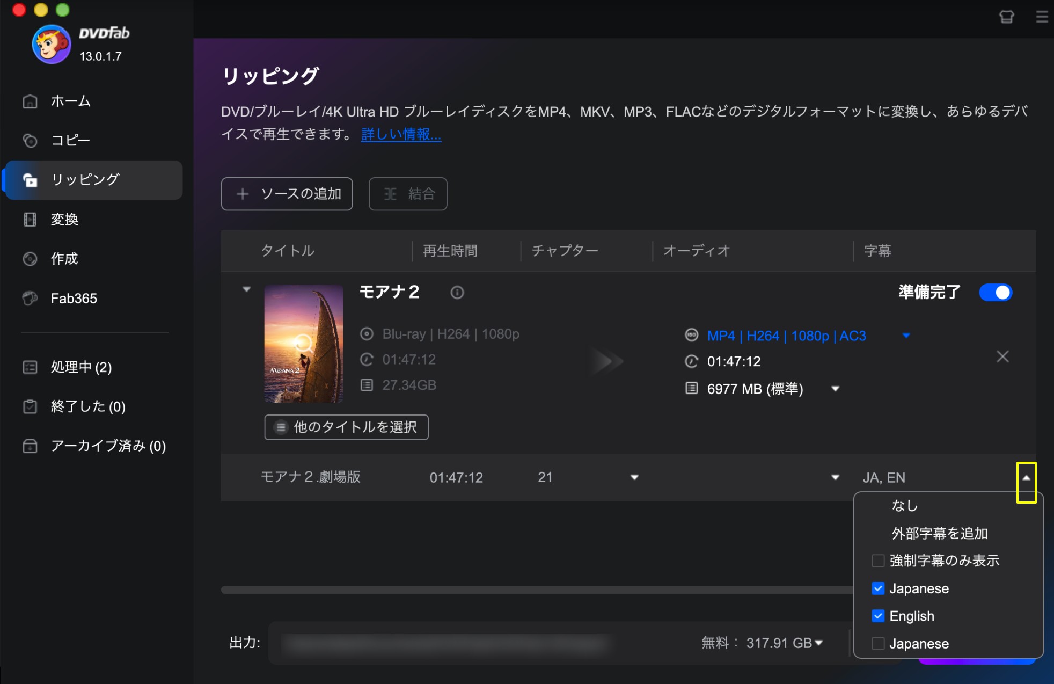The height and width of the screenshot is (684, 1054).
Task: Click the horizontal scrollbar under the list
Action: (537, 590)
